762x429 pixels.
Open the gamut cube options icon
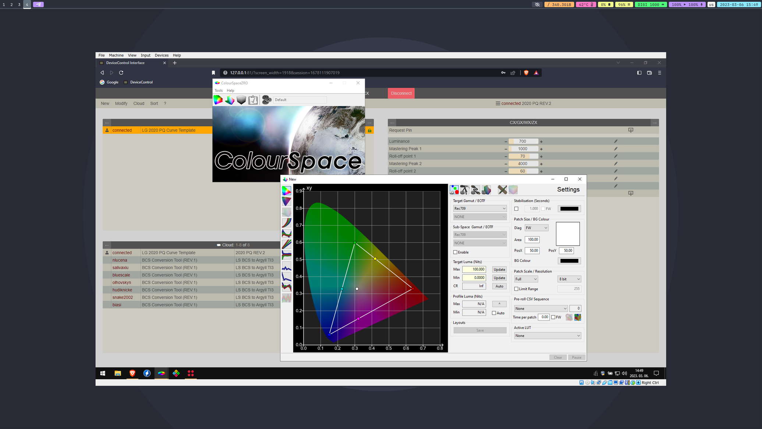486,190
